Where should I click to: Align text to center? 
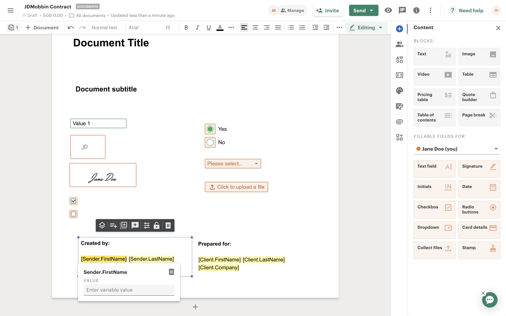tap(255, 27)
